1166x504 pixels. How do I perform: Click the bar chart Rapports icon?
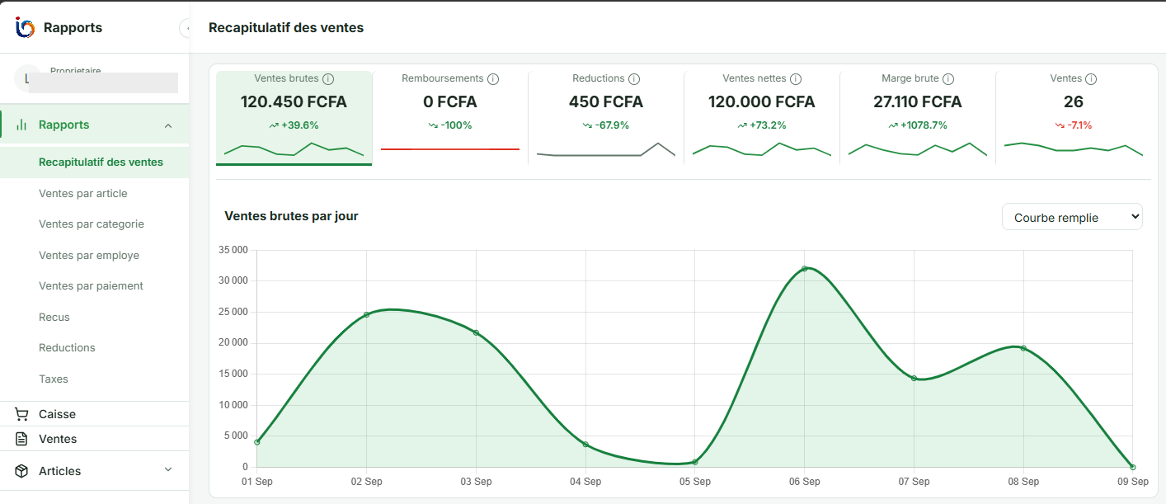[22, 125]
